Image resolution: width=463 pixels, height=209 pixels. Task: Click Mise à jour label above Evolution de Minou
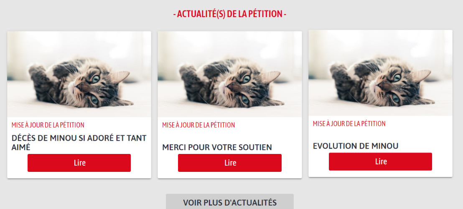click(349, 123)
